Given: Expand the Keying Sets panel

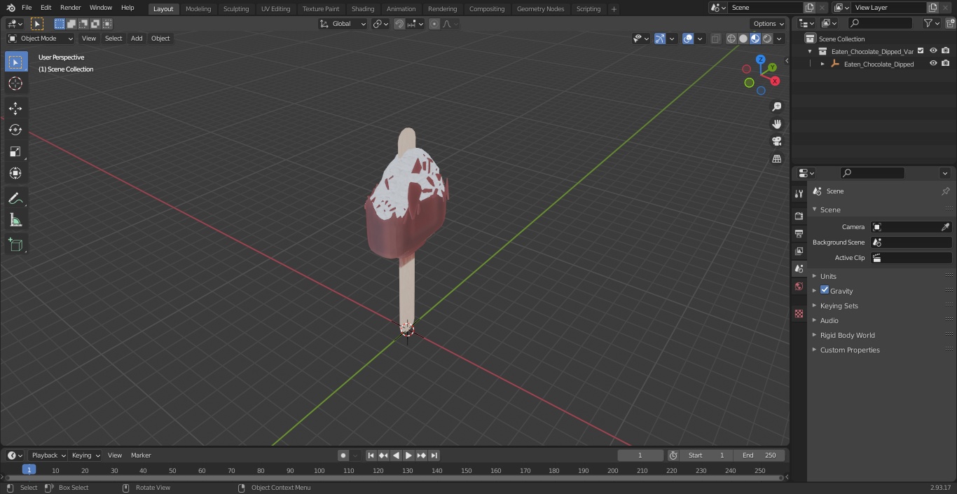Looking at the screenshot, I should pos(839,306).
